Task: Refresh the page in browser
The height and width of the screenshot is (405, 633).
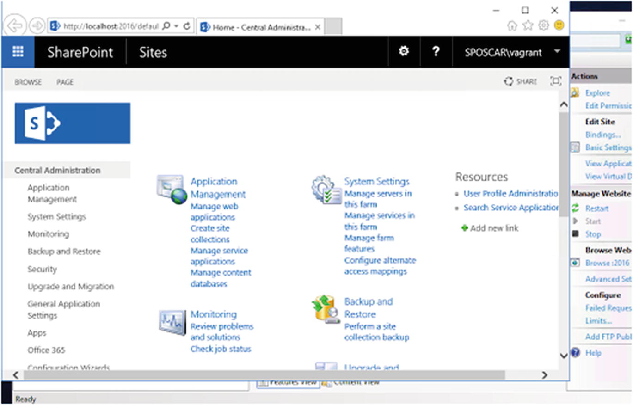Action: (x=187, y=26)
